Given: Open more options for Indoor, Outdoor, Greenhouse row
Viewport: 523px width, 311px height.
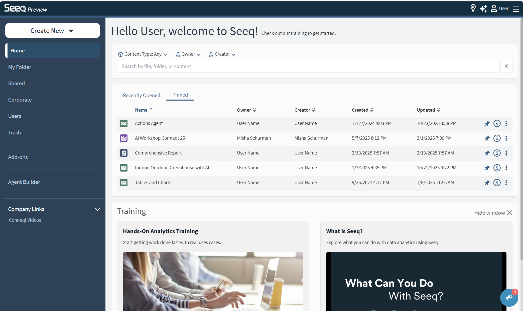Looking at the screenshot, I should [x=506, y=168].
